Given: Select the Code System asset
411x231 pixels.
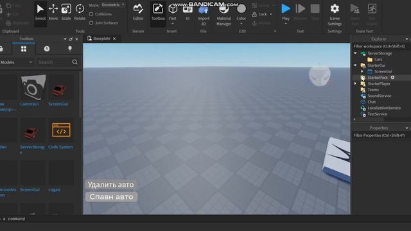Looking at the screenshot, I should click(x=61, y=133).
